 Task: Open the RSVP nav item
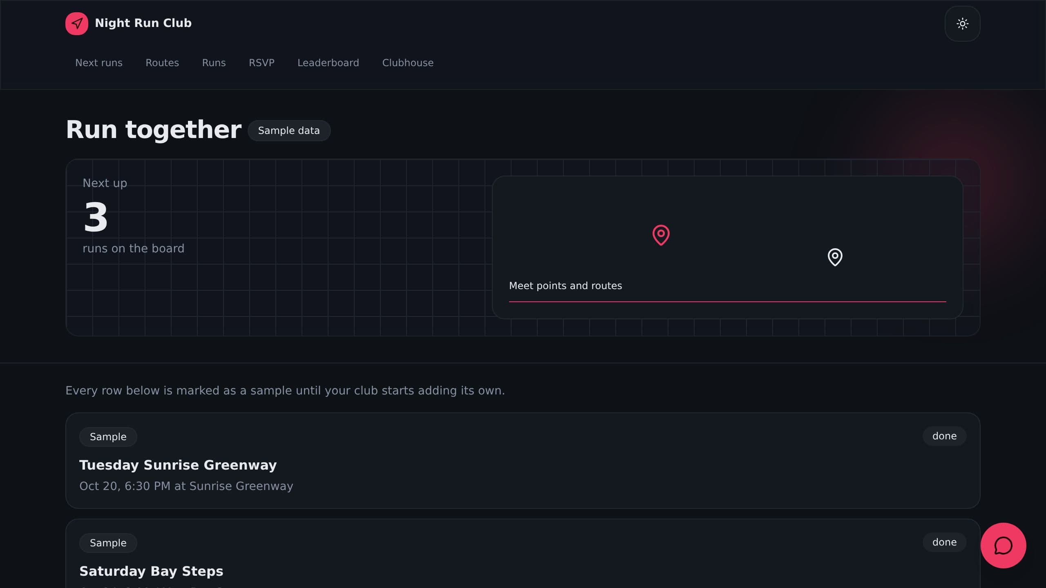coord(261,63)
